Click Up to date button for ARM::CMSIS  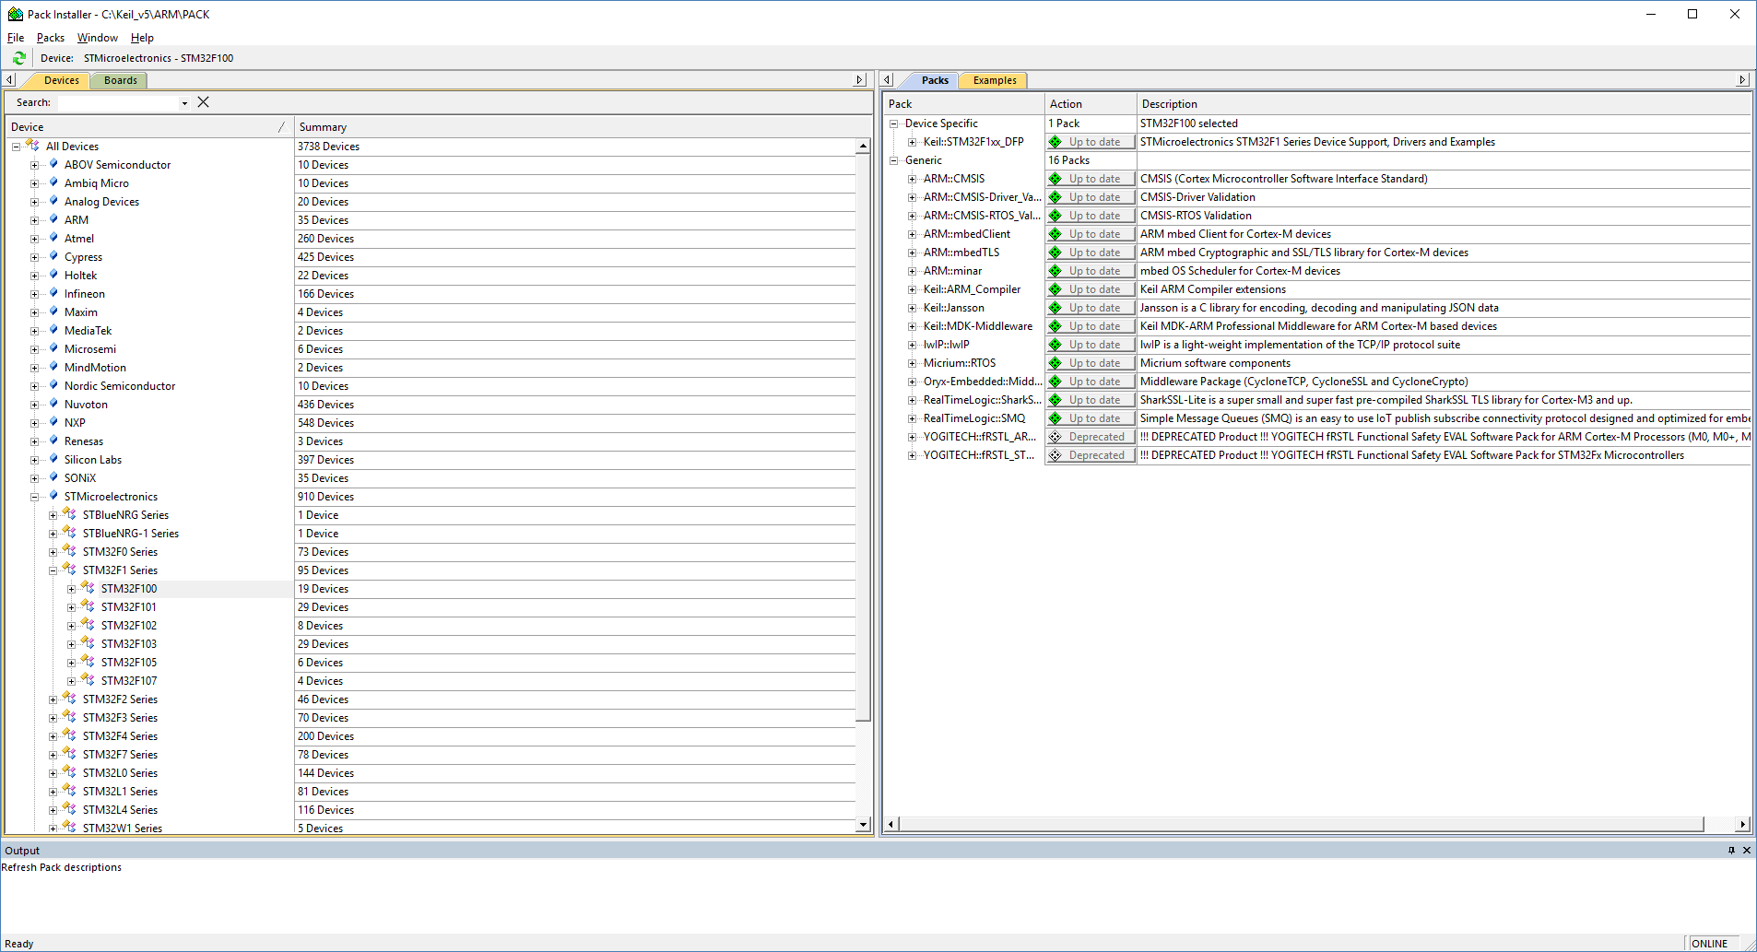(x=1091, y=179)
